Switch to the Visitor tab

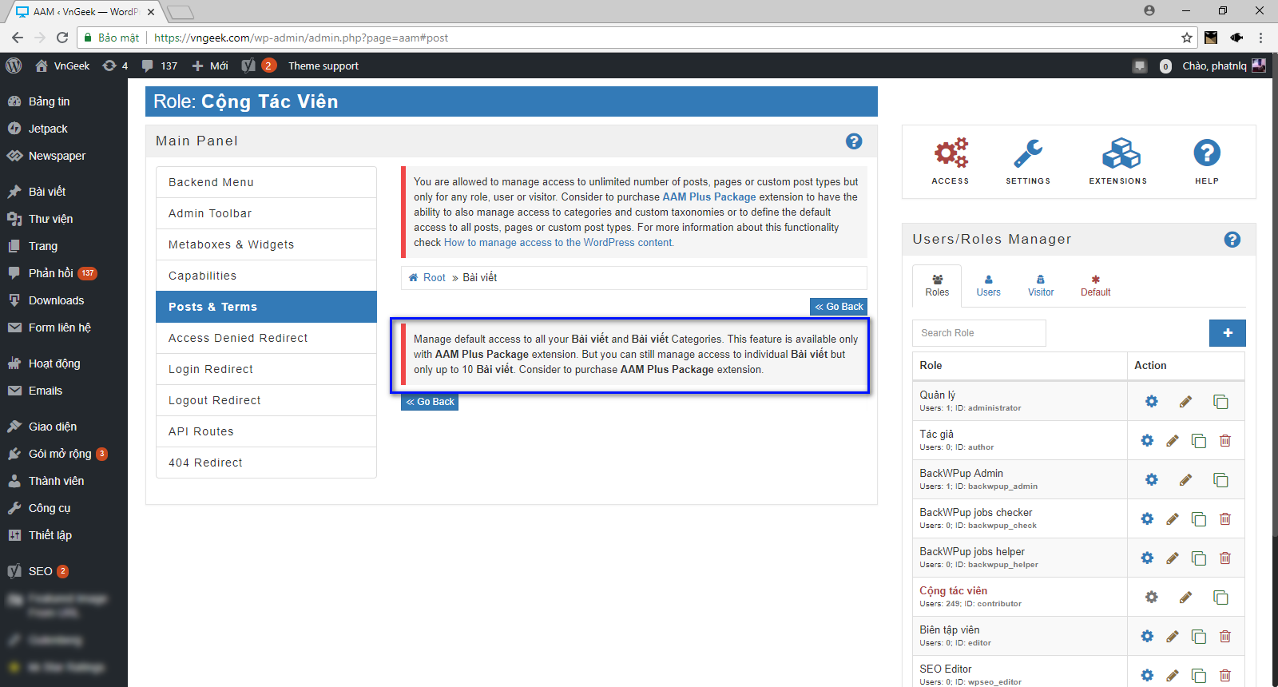[1041, 286]
